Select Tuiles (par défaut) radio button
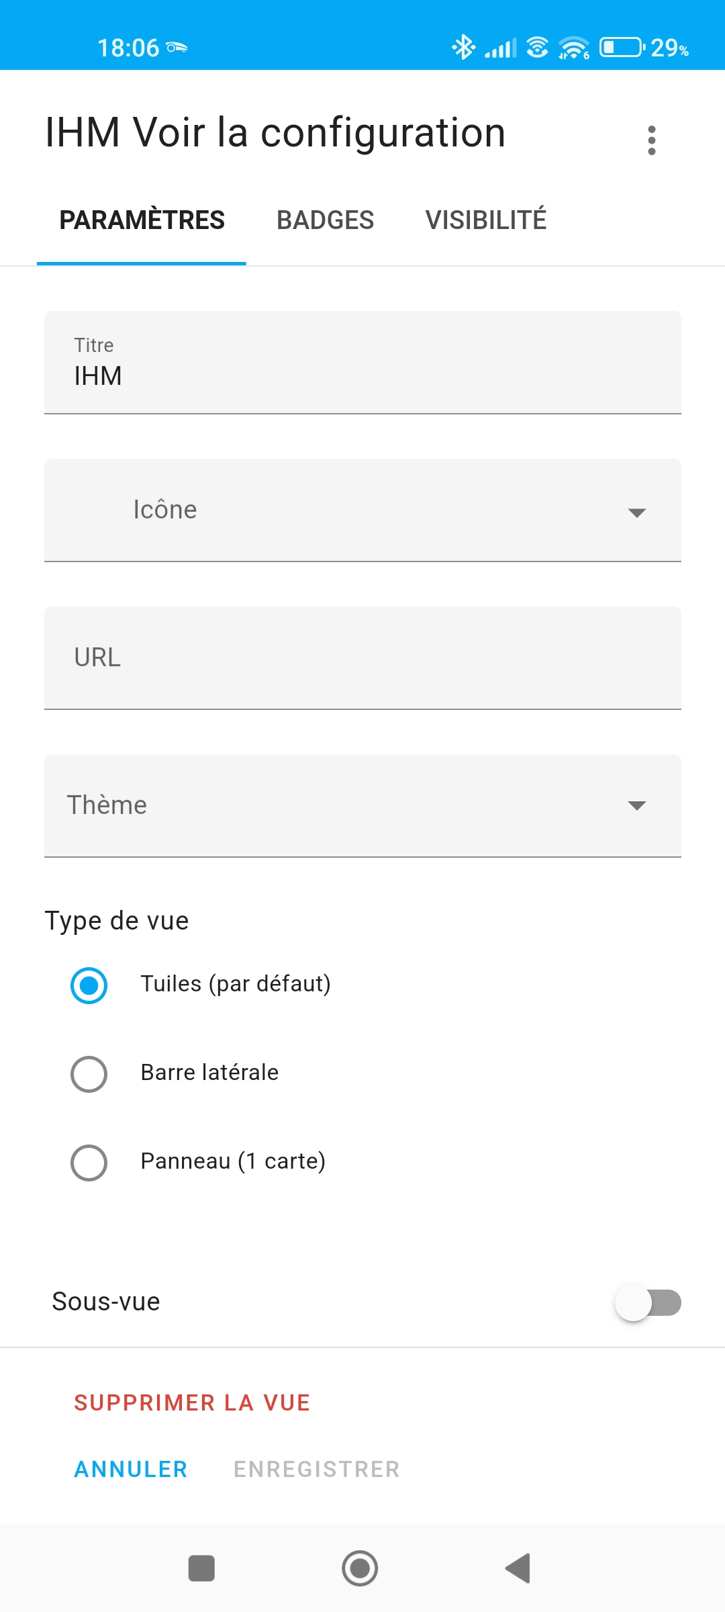This screenshot has height=1612, width=725. (x=89, y=985)
